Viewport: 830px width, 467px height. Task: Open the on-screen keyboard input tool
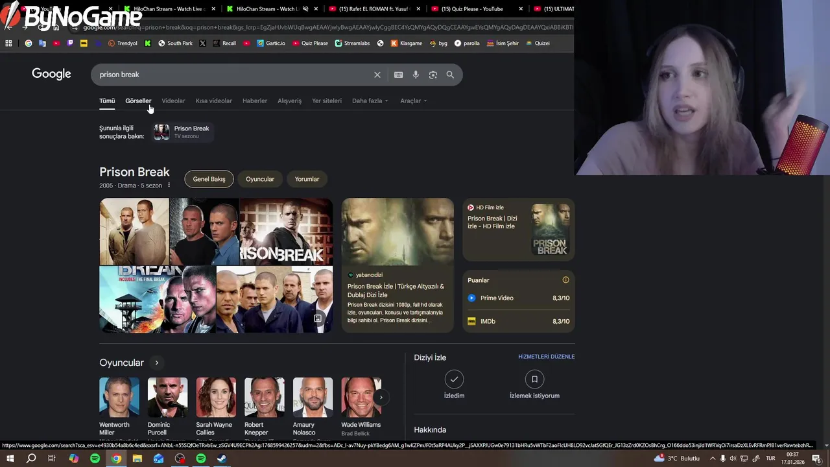[x=398, y=75]
